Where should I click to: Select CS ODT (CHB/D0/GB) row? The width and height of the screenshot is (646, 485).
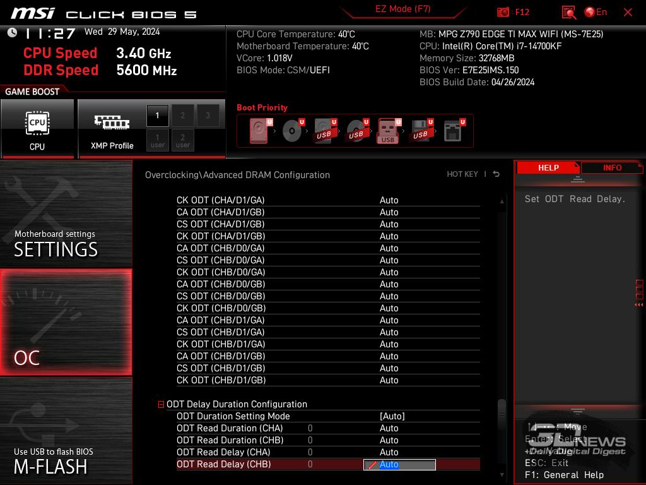click(x=328, y=296)
